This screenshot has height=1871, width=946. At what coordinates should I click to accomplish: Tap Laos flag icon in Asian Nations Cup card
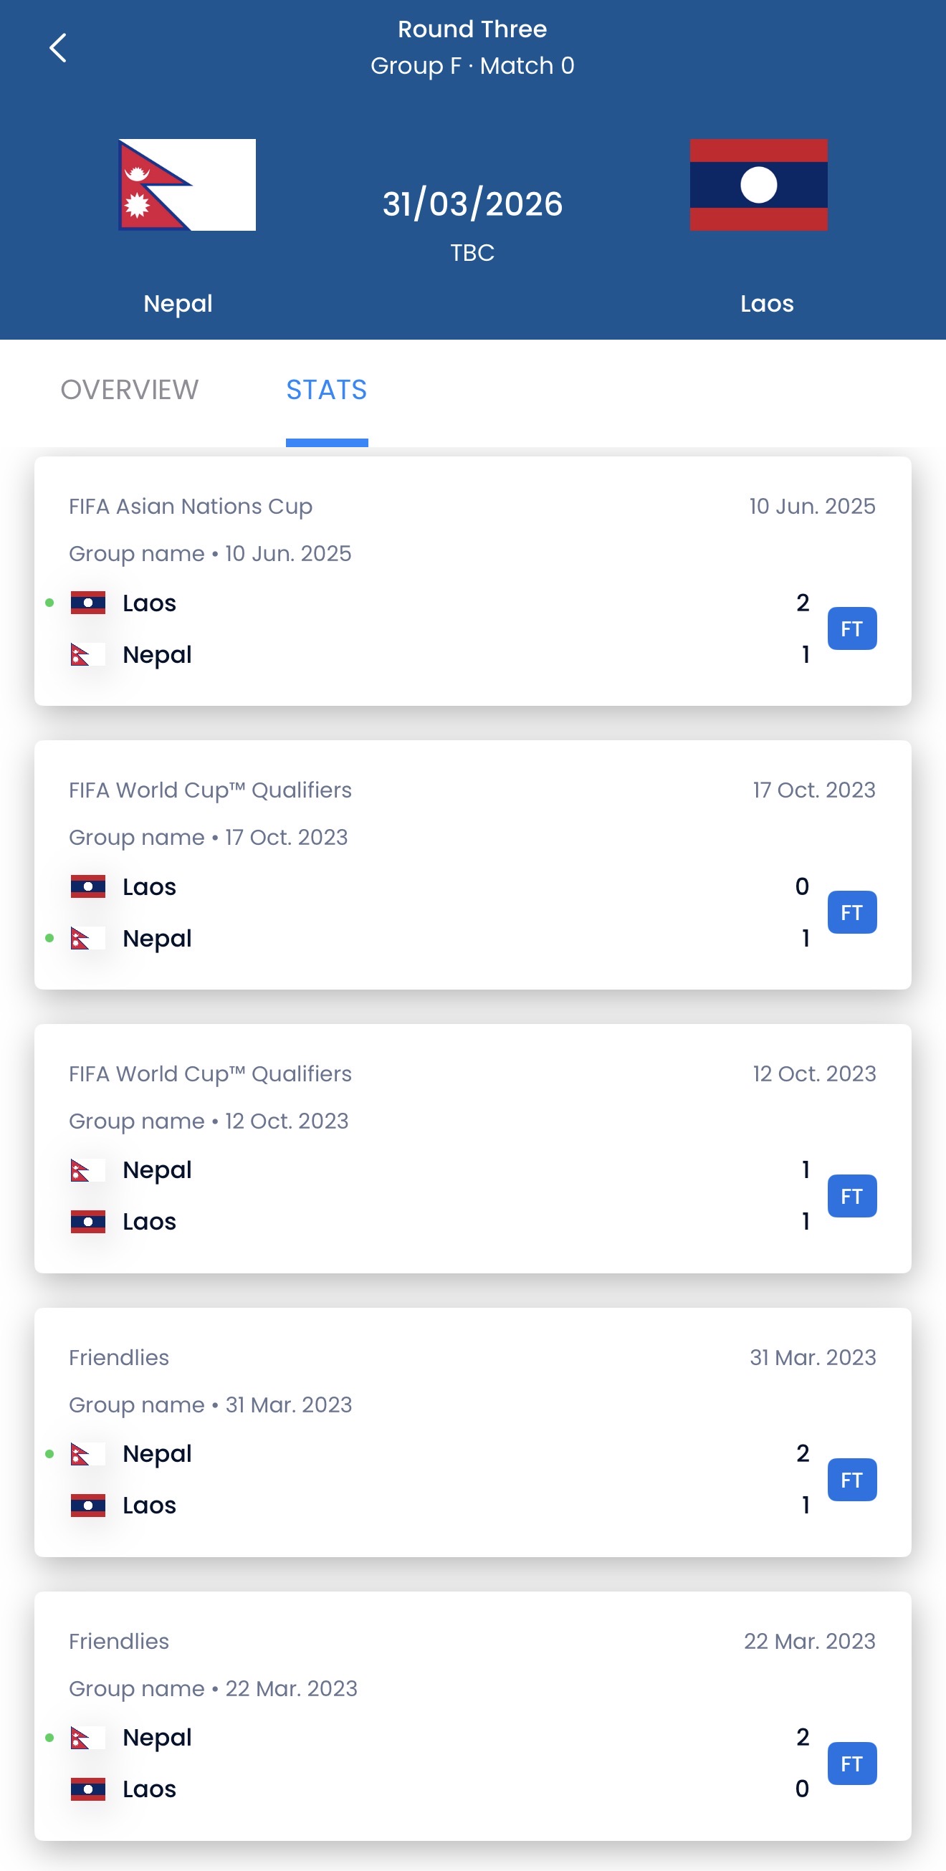tap(88, 603)
